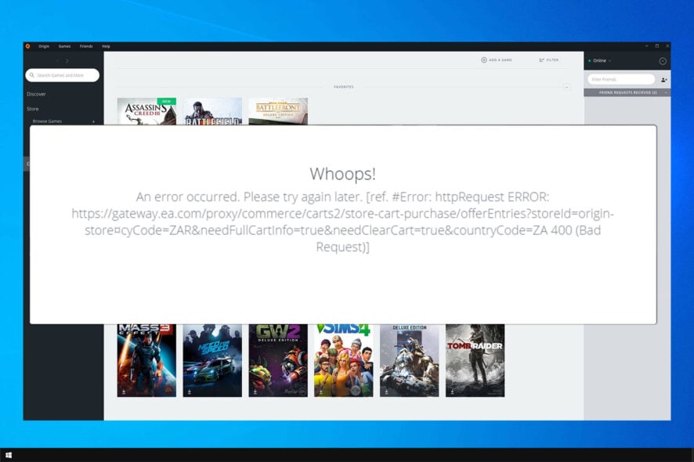Click download icon on The Sims 4

pos(320,392)
